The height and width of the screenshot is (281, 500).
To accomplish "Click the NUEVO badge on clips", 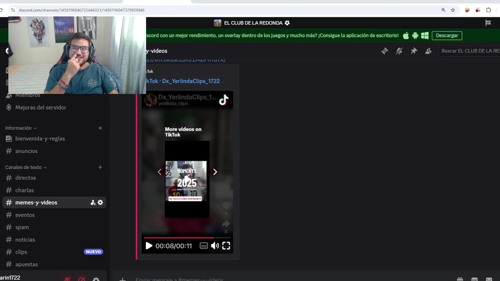I will tap(93, 252).
